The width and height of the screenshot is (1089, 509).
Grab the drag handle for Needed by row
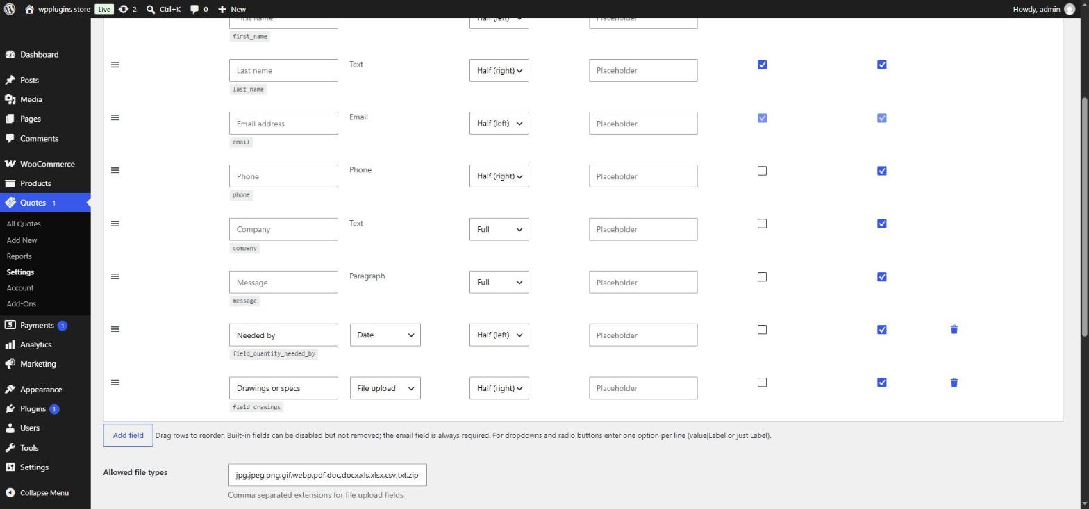(115, 329)
